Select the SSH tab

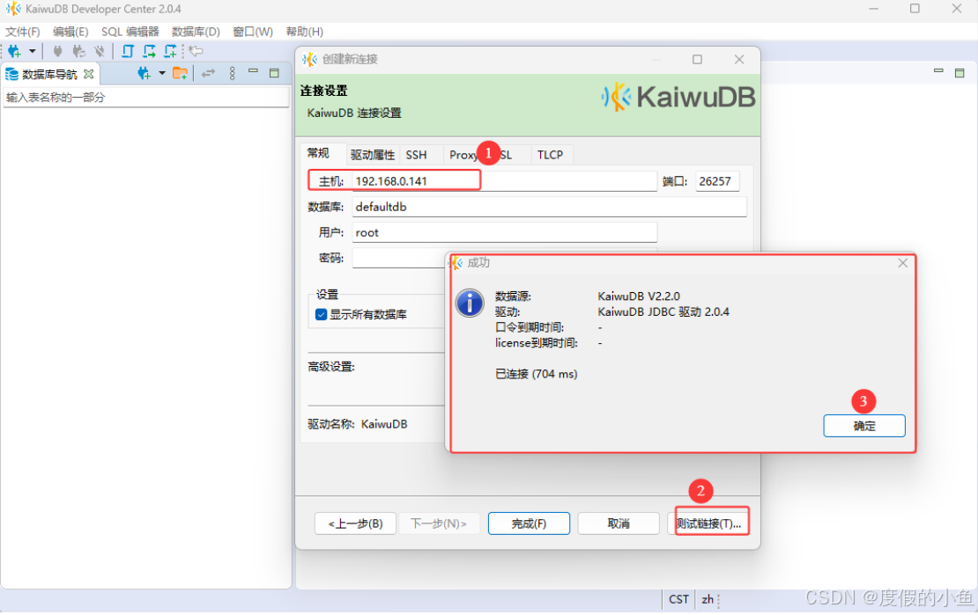[416, 155]
